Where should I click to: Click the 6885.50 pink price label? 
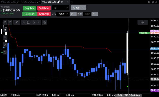tap(155, 31)
